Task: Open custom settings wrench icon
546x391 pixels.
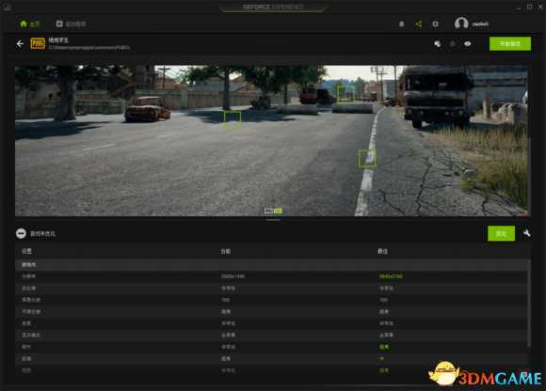Action: tap(527, 233)
